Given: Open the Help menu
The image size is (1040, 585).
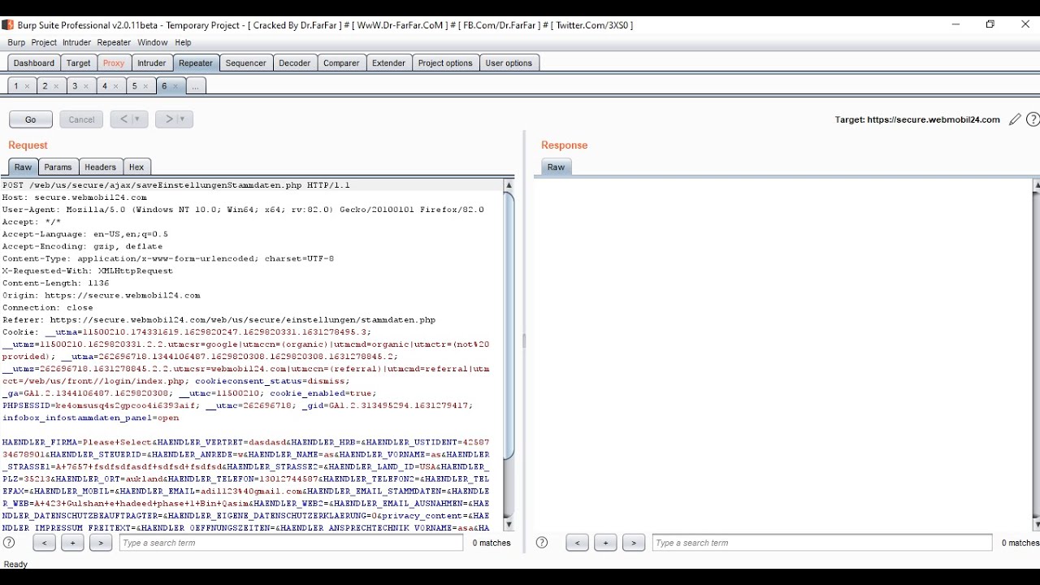Looking at the screenshot, I should [183, 43].
